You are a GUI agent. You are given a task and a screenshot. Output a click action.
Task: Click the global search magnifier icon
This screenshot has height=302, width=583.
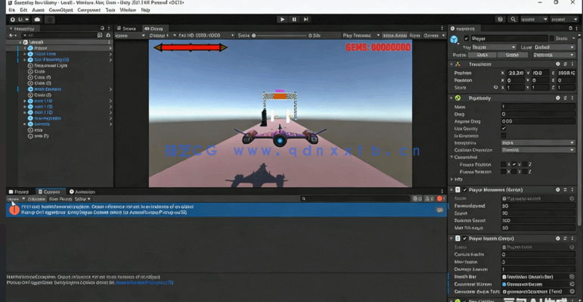coord(513,20)
